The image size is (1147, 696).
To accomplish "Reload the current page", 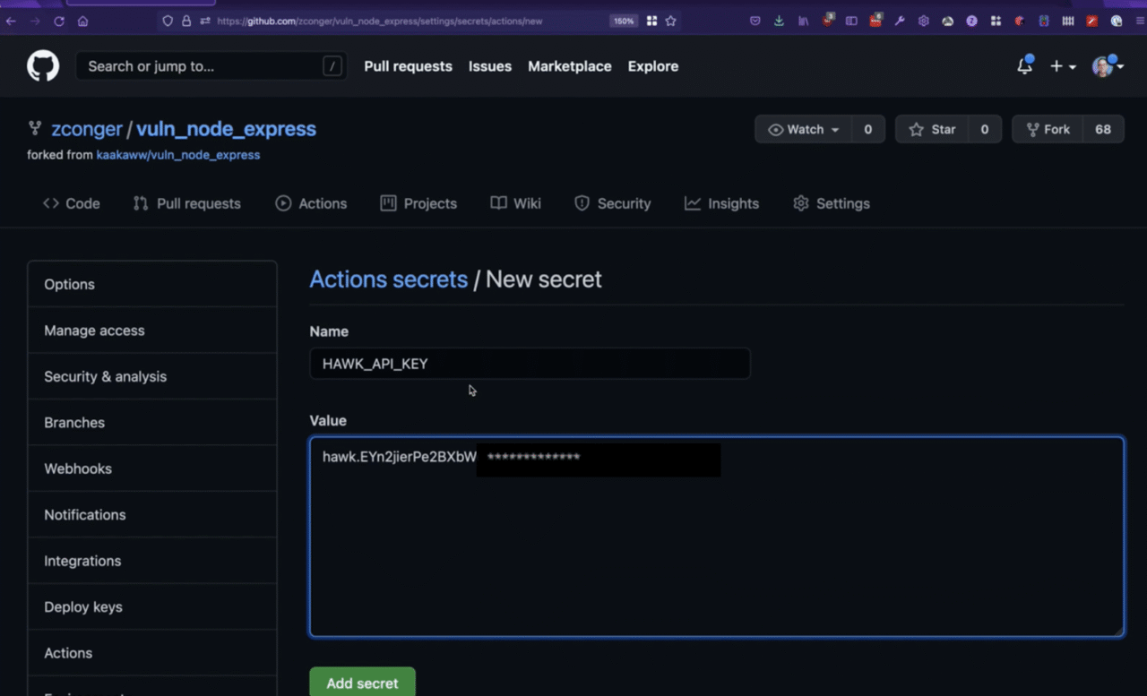I will [x=59, y=21].
